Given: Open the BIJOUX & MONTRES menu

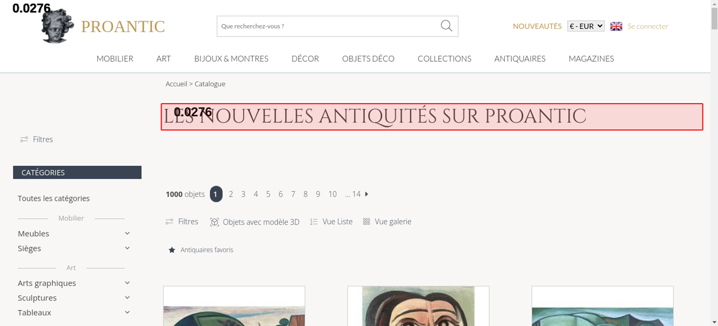Looking at the screenshot, I should pyautogui.click(x=231, y=59).
